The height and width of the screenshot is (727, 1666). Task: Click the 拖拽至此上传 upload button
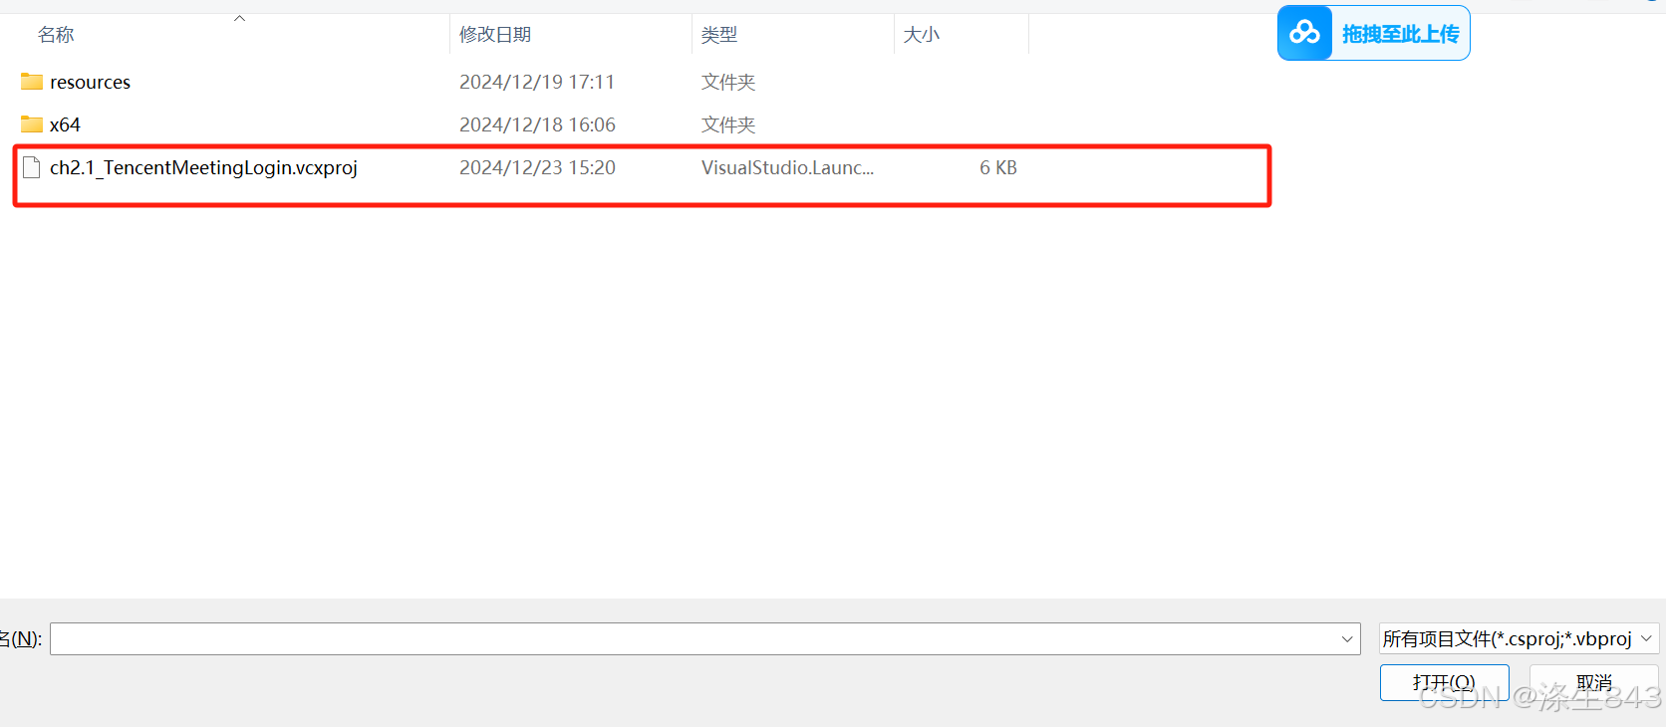point(1374,33)
